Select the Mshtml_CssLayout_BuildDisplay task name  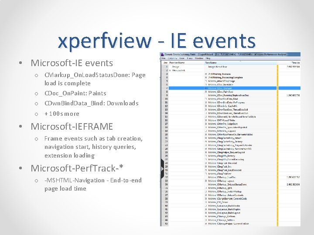(224, 209)
